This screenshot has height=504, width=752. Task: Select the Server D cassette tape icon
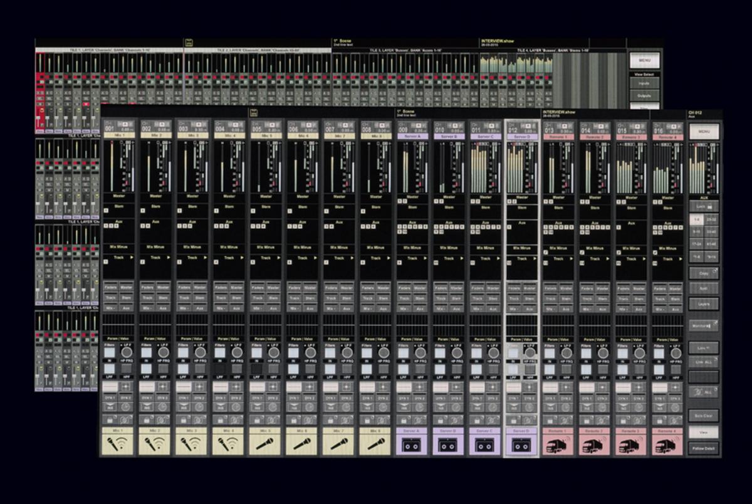522,444
